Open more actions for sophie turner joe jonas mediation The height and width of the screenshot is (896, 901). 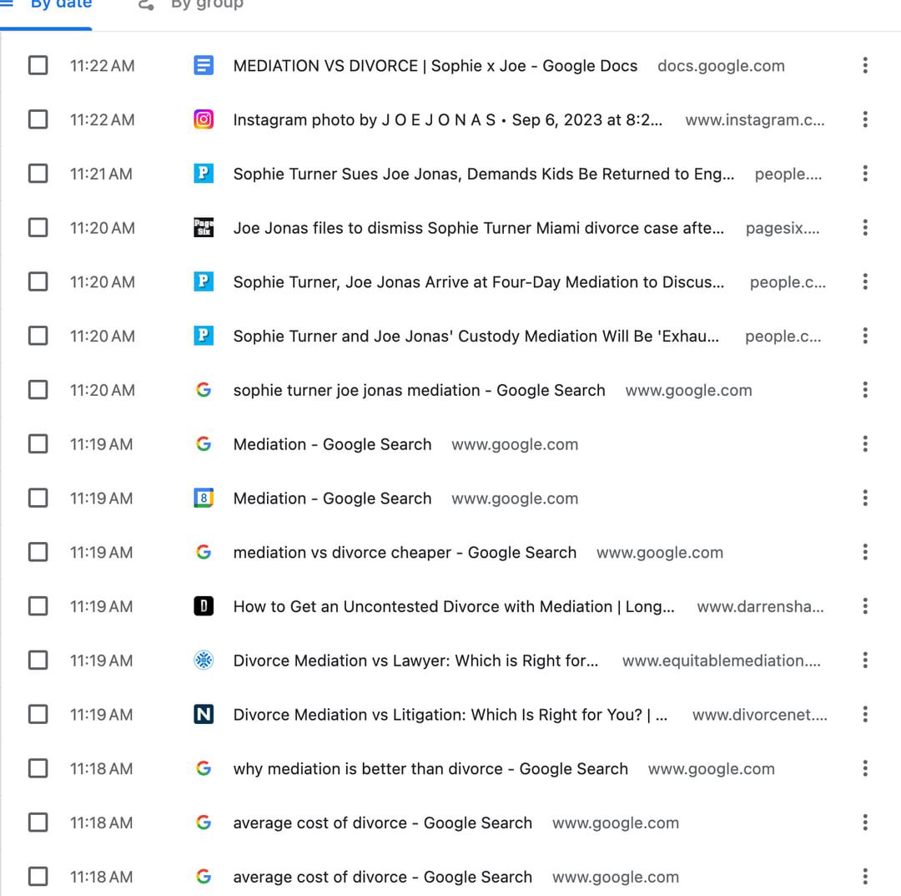865,390
